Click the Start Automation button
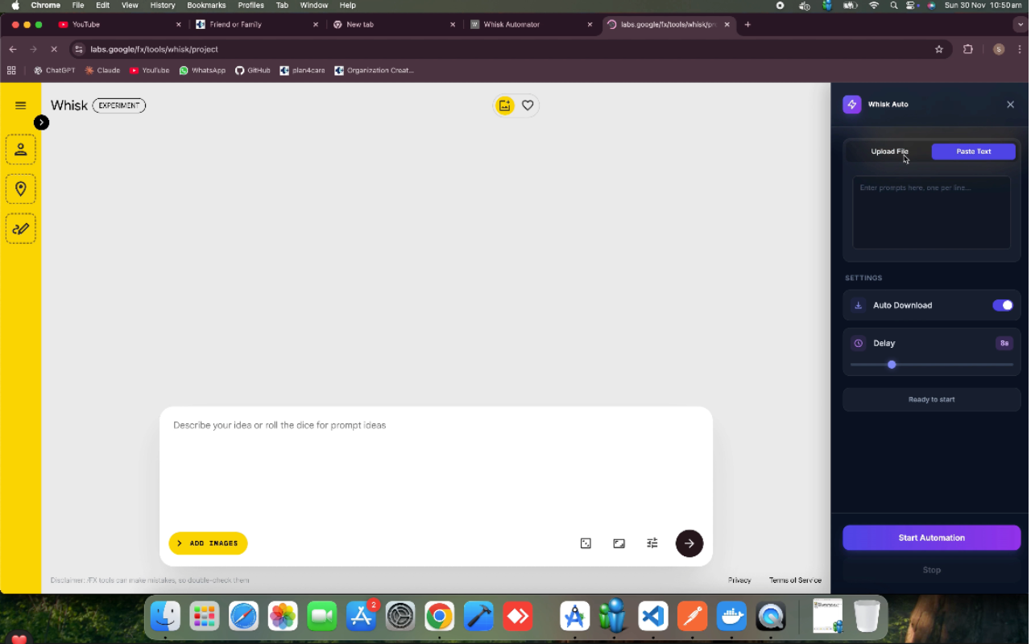 coord(931,538)
